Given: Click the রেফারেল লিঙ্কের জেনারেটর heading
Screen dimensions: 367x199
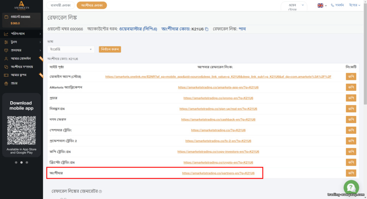Looking at the screenshot, I should tap(75, 191).
